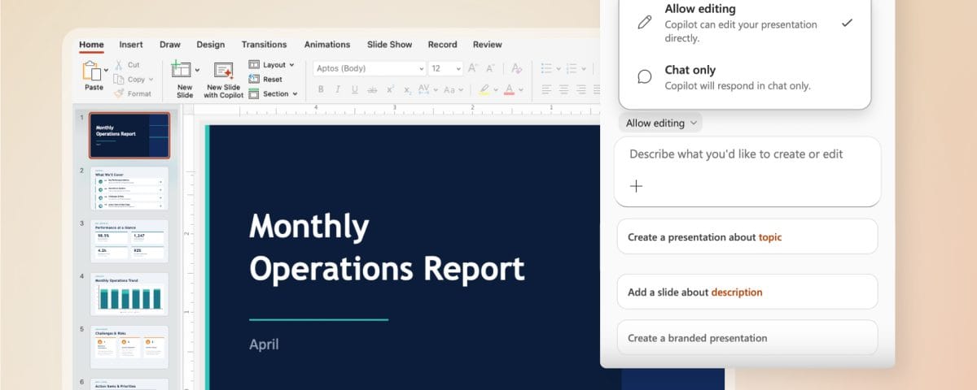Screen dimensions: 977x390
Task: Click the plus icon in Copilot prompt box
Action: coord(637,186)
